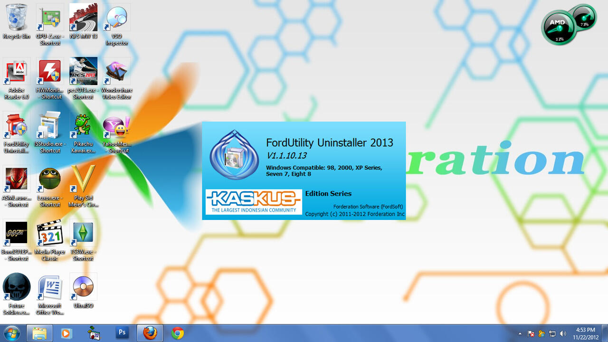Select the Future Soldier desktop icon
The height and width of the screenshot is (342, 608).
coord(17,294)
